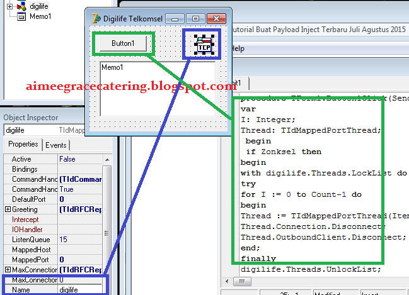Click the 'Thread.Connection.Disconnect' line

[x=313, y=226]
